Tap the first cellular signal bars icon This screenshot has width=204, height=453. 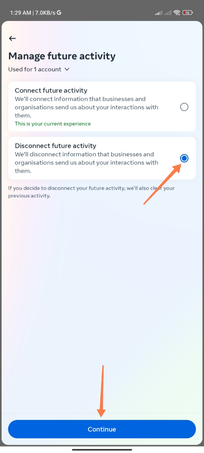tap(158, 13)
